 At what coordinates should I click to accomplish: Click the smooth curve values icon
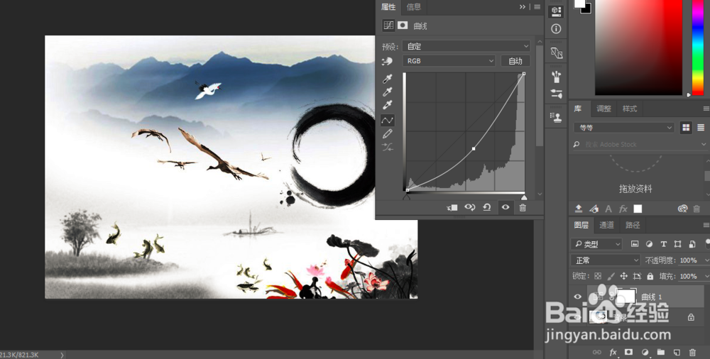tap(387, 147)
